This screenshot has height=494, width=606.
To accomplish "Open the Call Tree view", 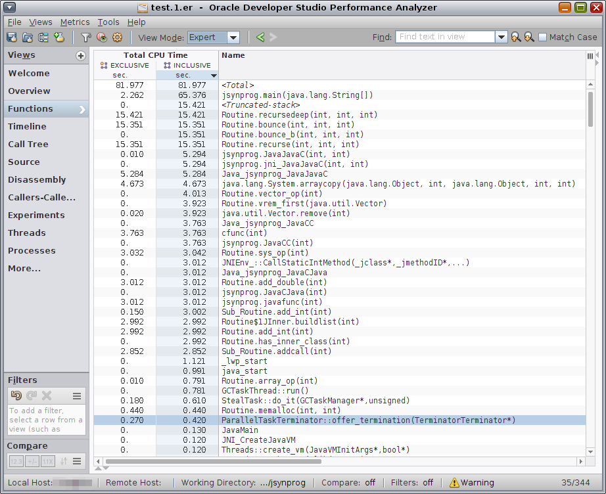I will pyautogui.click(x=28, y=144).
